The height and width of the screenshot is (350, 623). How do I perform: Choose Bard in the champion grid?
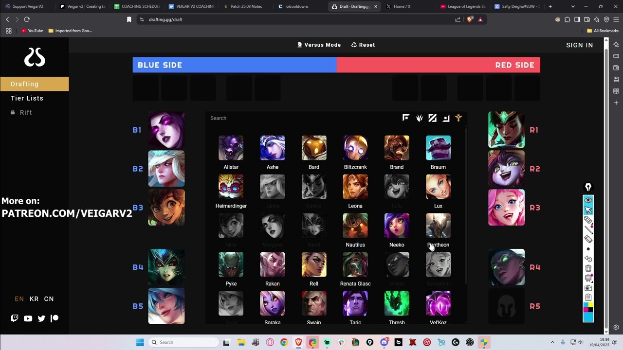[x=314, y=148]
